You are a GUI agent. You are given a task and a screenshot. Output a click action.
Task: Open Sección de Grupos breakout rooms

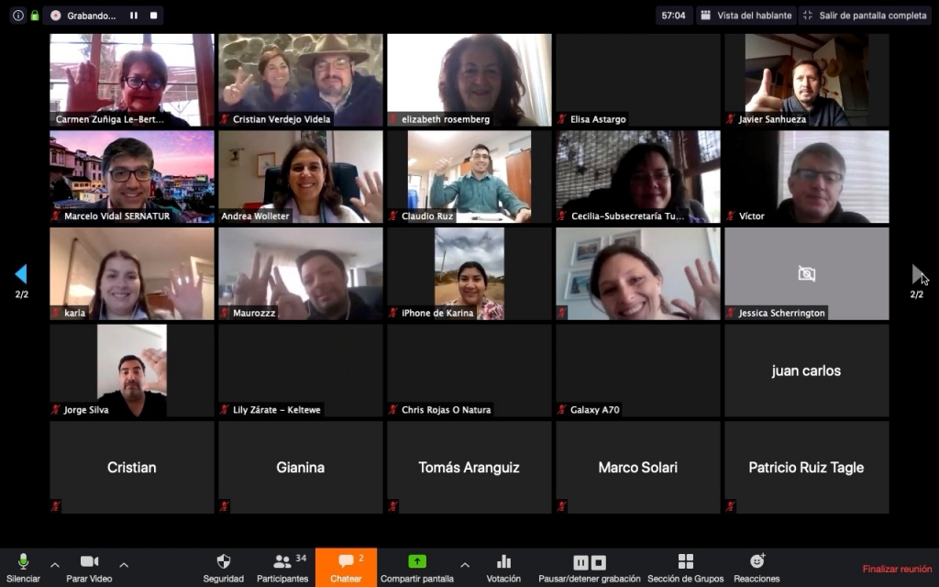685,562
